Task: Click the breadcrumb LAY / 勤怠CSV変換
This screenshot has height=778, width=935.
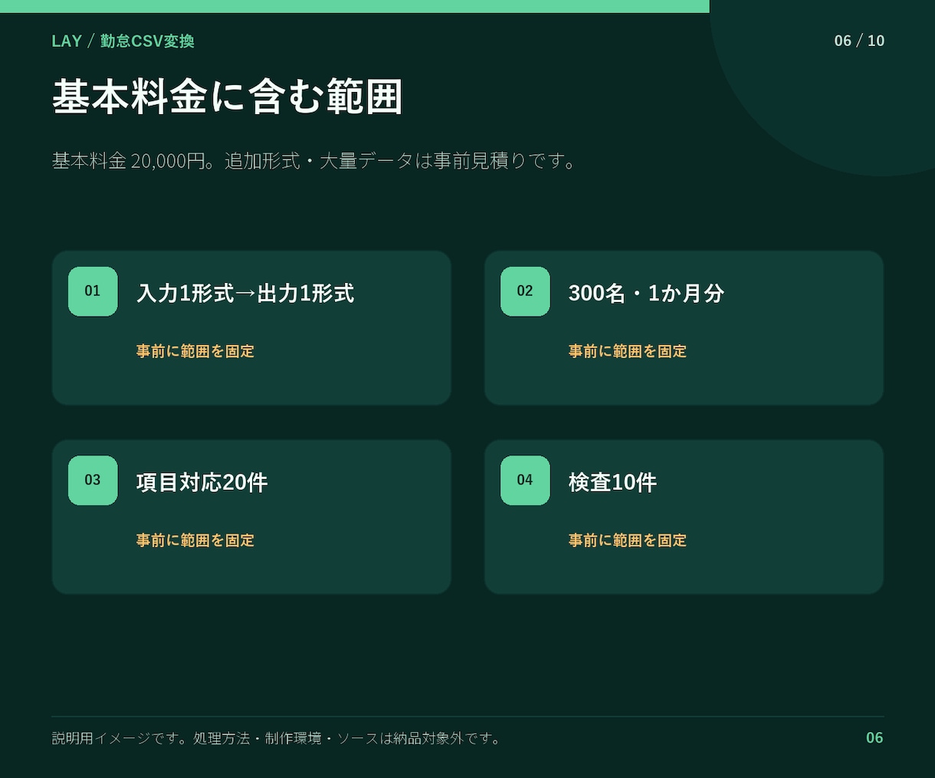Action: pyautogui.click(x=123, y=41)
